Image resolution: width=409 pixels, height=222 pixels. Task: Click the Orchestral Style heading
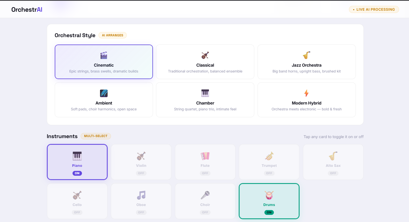click(x=75, y=35)
